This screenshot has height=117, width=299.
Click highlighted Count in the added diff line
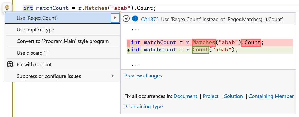[x=201, y=50]
